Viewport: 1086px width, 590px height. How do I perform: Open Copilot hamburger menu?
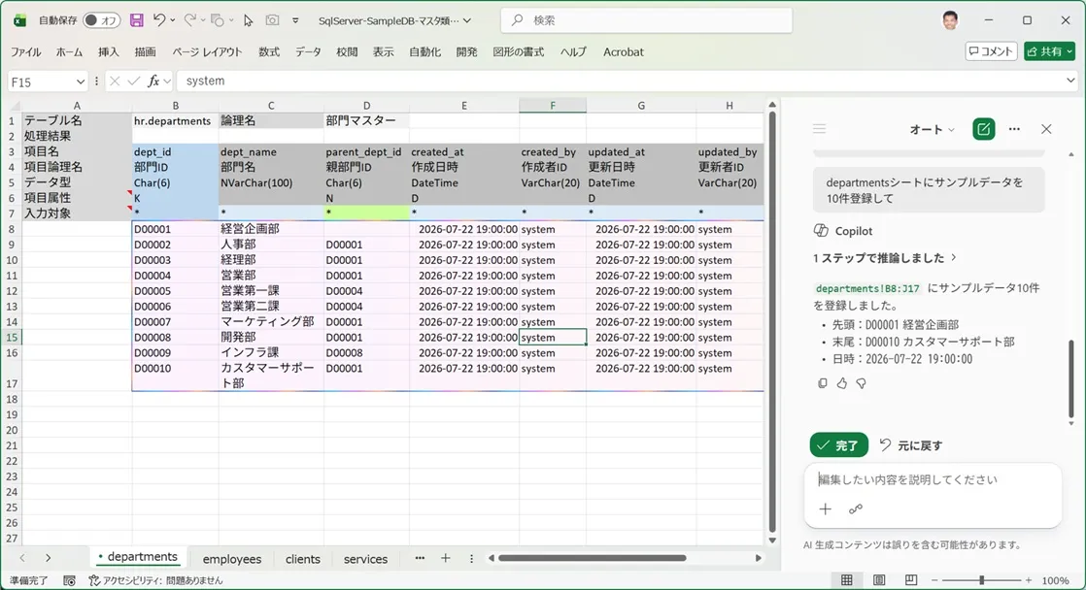[819, 129]
